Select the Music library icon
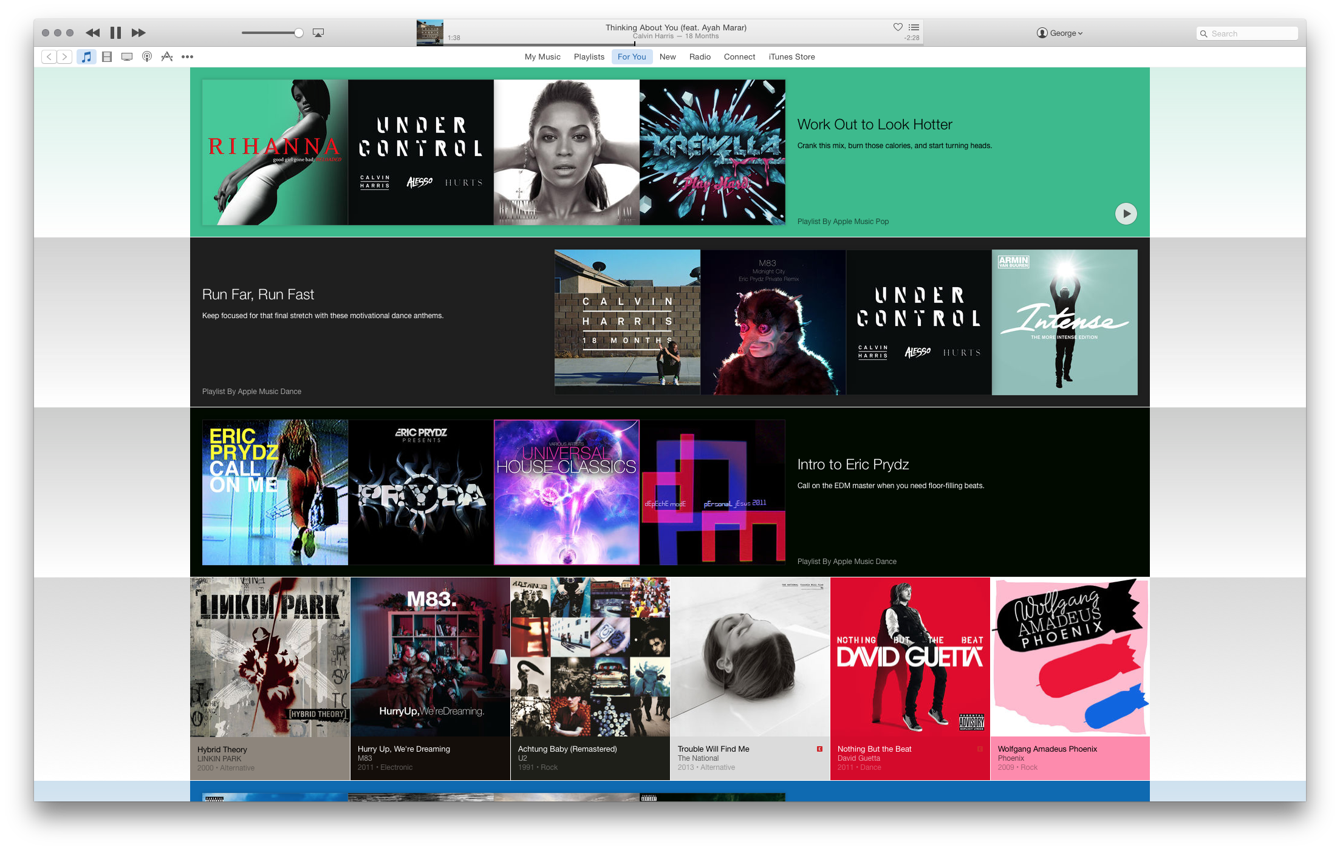Screen dimensions: 1340x850 click(87, 56)
